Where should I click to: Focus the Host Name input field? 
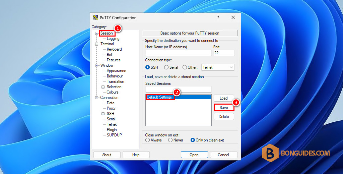pyautogui.click(x=178, y=53)
